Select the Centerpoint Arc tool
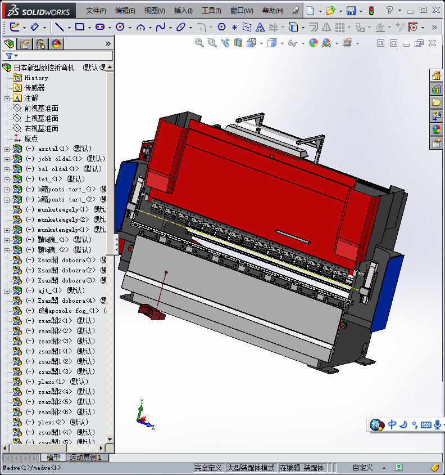Image resolution: width=445 pixels, height=475 pixels. 140,27
